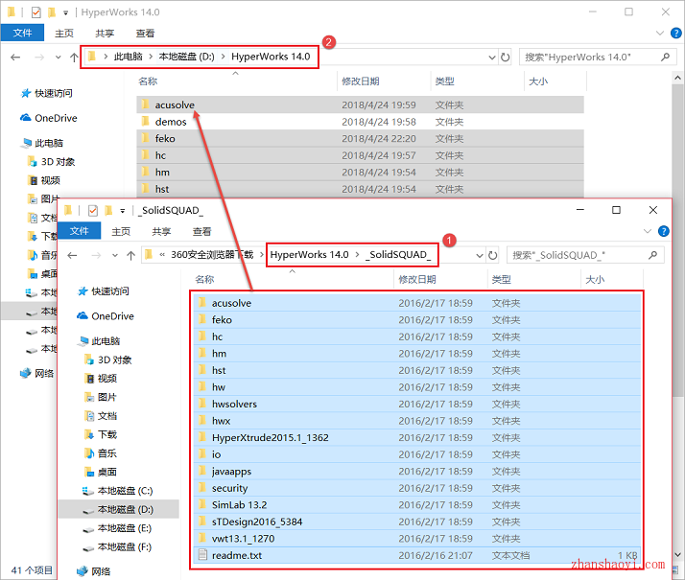This screenshot has height=580, width=685.
Task: Expand ribbon chevron in HyperWorks 14.0 window
Action: tap(660, 33)
